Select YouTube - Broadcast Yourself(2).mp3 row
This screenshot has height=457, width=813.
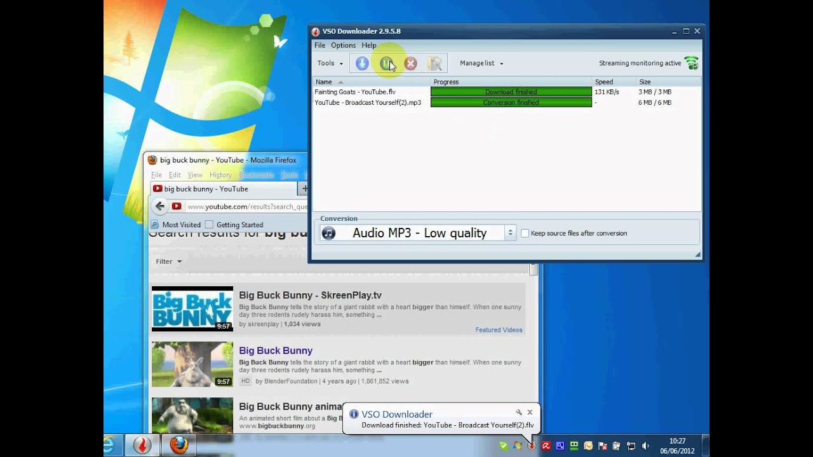pyautogui.click(x=507, y=103)
